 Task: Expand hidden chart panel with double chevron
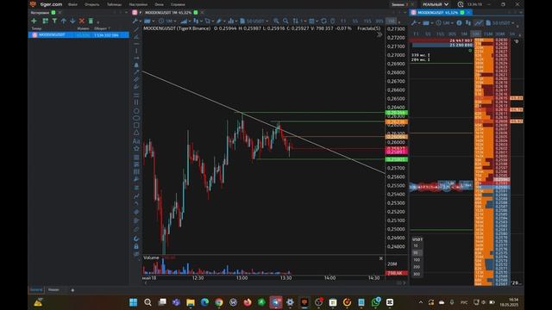tap(379, 34)
